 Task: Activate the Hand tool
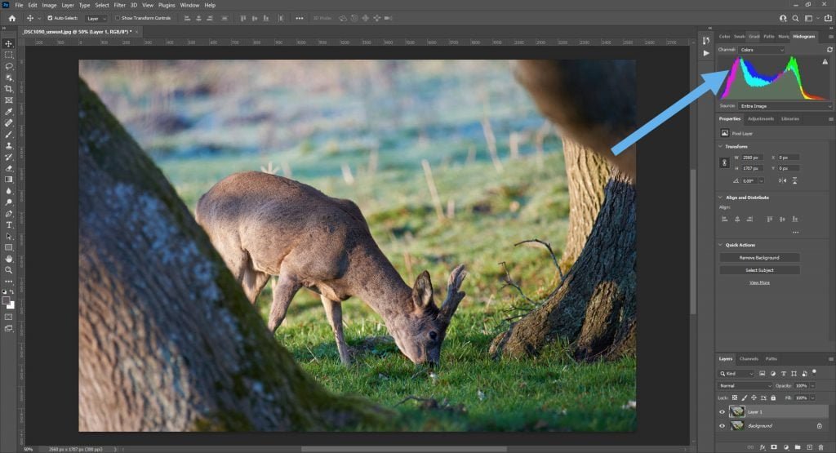(x=9, y=259)
